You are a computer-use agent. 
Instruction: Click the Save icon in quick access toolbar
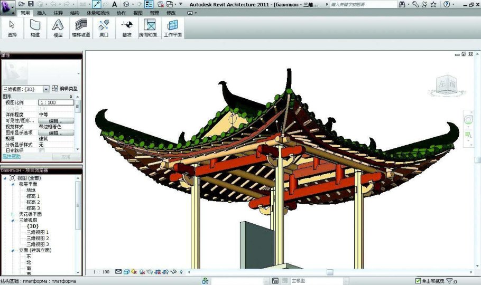(x=31, y=4)
